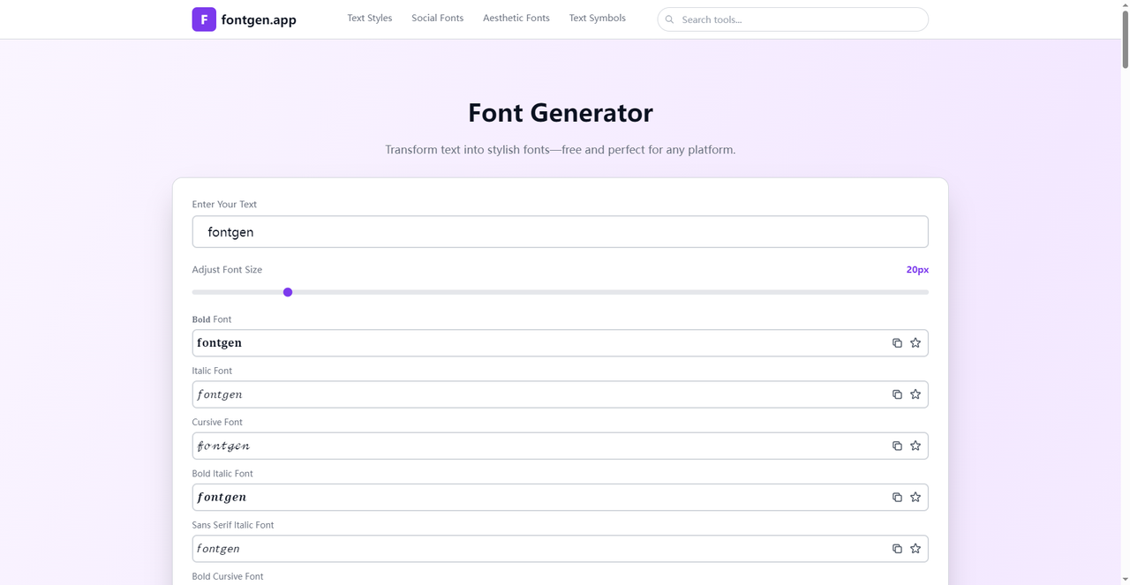Open the Social Fonts menu
Screen dimensions: 1130x585
[437, 19]
